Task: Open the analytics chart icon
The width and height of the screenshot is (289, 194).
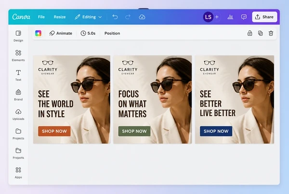Action: click(230, 17)
